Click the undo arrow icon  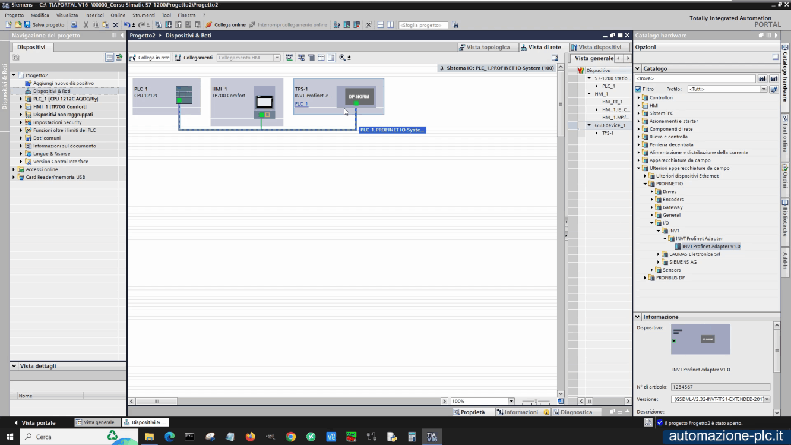(x=127, y=25)
